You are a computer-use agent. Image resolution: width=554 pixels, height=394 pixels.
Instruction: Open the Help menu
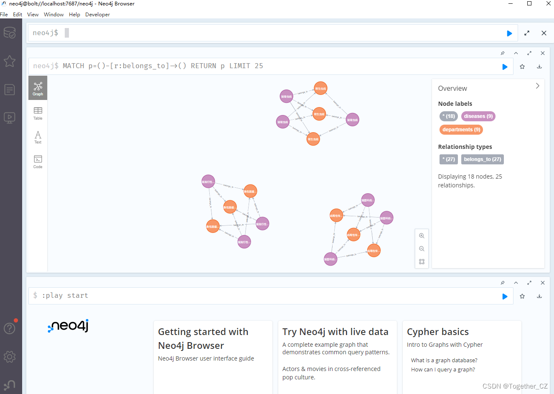[x=74, y=14]
